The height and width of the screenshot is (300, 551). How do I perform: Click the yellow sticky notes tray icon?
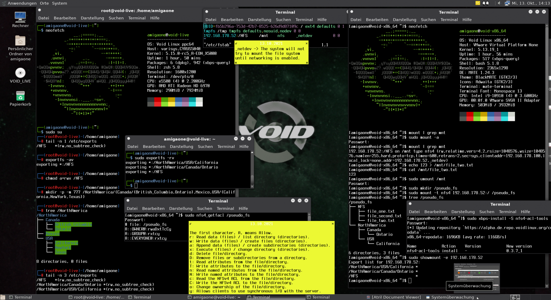478,3
